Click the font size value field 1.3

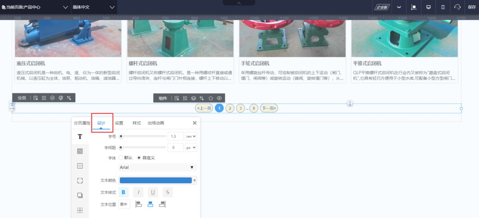(176, 136)
